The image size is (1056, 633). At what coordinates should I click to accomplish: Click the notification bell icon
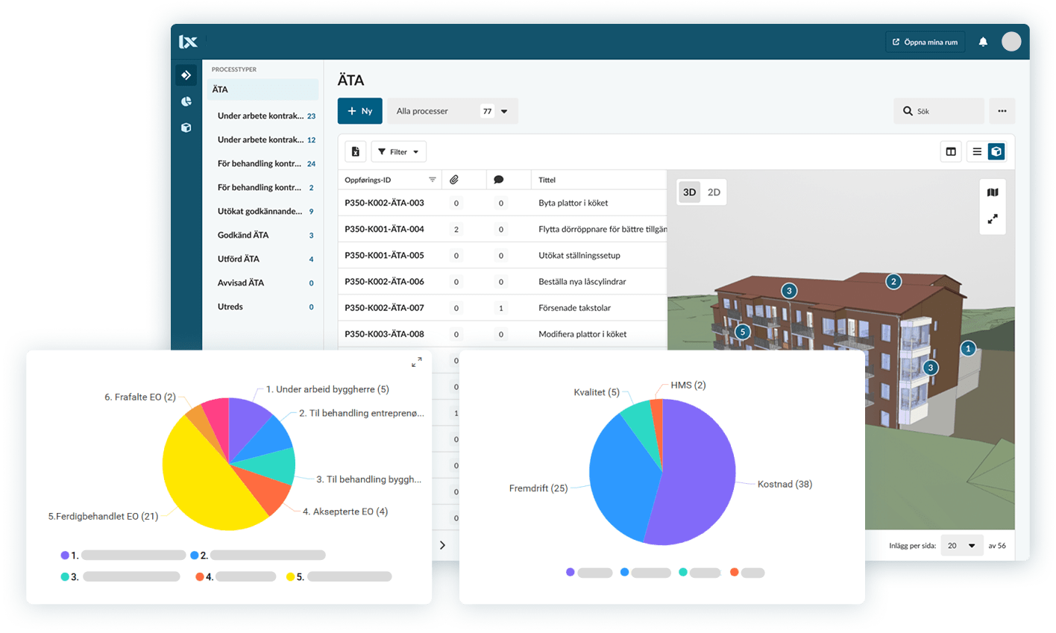pos(983,42)
